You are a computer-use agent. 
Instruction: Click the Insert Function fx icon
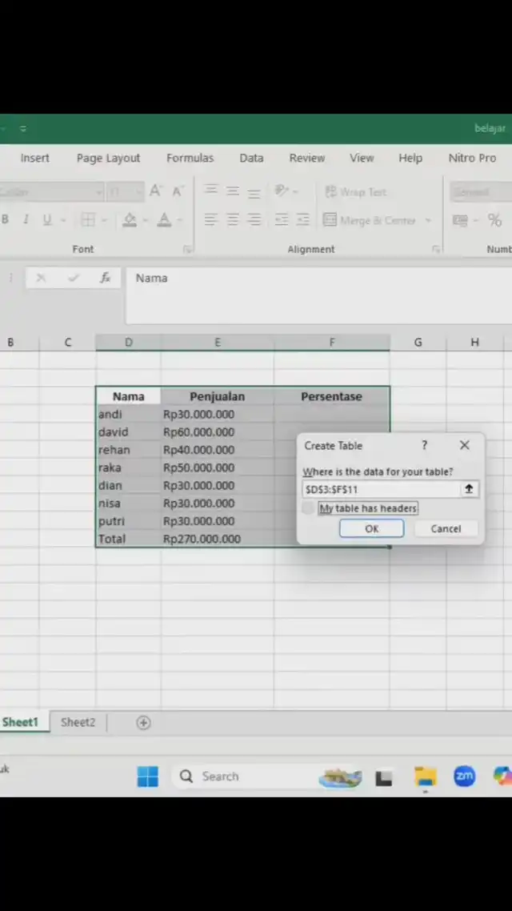pyautogui.click(x=105, y=278)
